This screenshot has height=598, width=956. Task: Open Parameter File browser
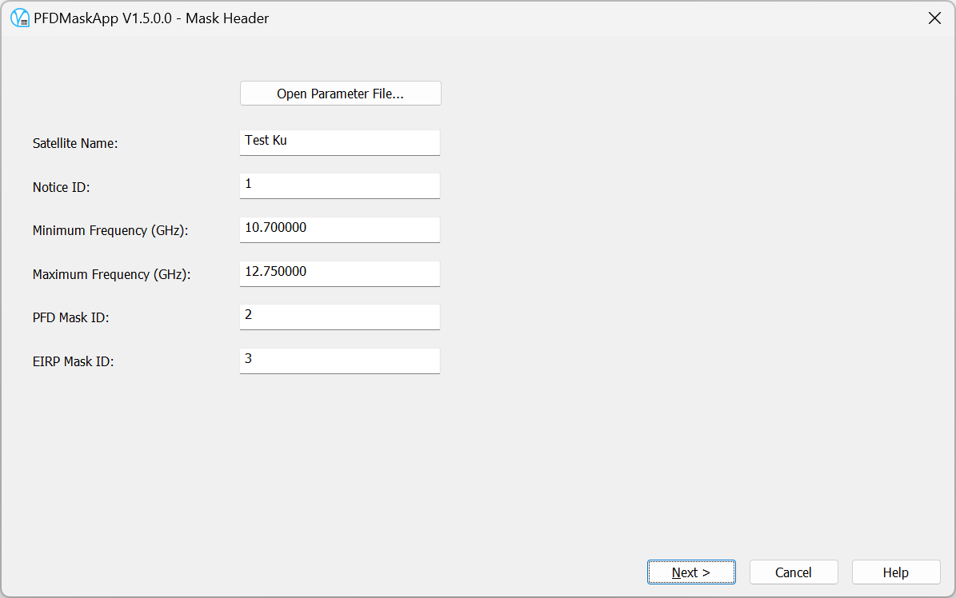pyautogui.click(x=339, y=93)
